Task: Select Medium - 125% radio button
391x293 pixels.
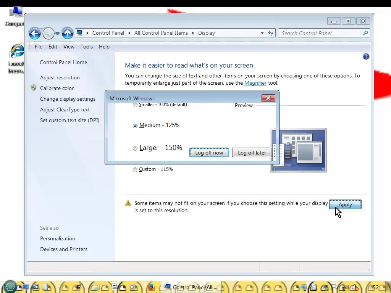Action: point(135,126)
